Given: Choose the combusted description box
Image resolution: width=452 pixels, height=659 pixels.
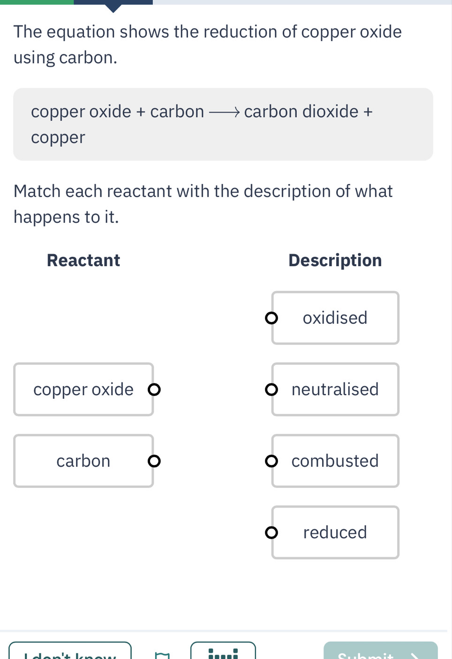Looking at the screenshot, I should pos(335,461).
